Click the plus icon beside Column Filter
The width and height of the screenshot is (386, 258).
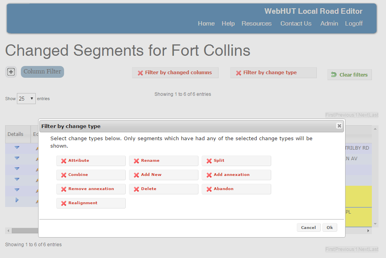pyautogui.click(x=11, y=72)
